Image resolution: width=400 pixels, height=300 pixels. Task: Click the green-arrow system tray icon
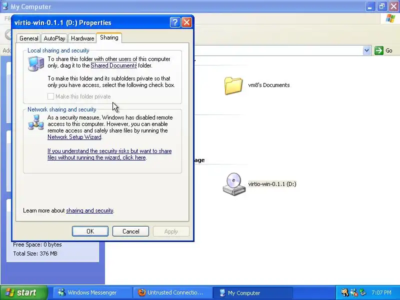click(362, 292)
